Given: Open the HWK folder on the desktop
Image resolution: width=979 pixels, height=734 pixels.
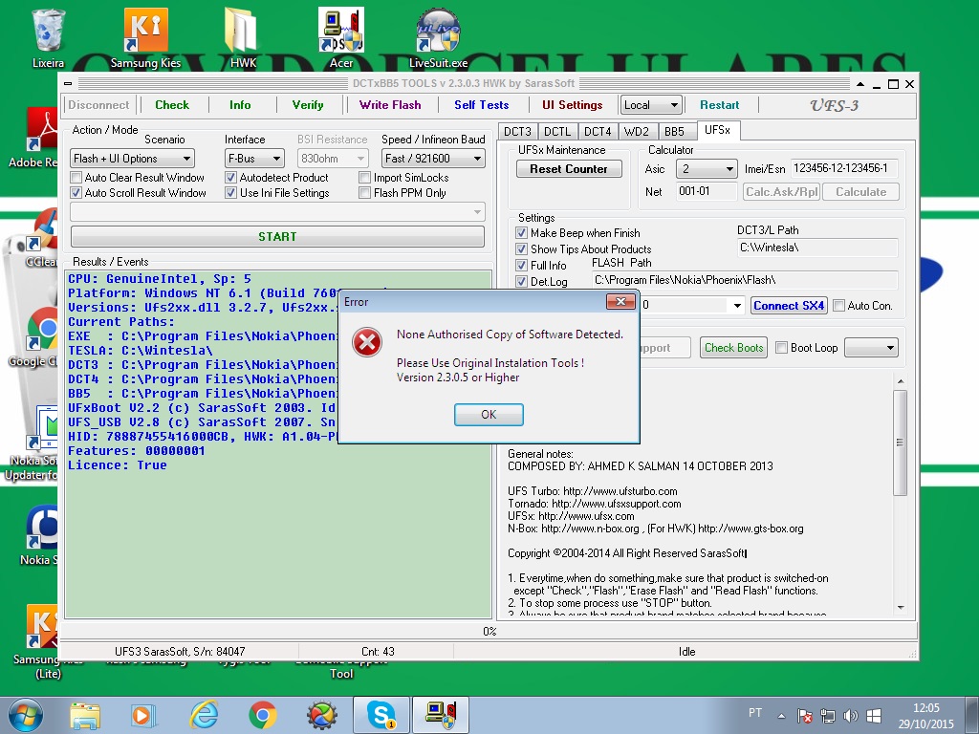Looking at the screenshot, I should pyautogui.click(x=243, y=37).
